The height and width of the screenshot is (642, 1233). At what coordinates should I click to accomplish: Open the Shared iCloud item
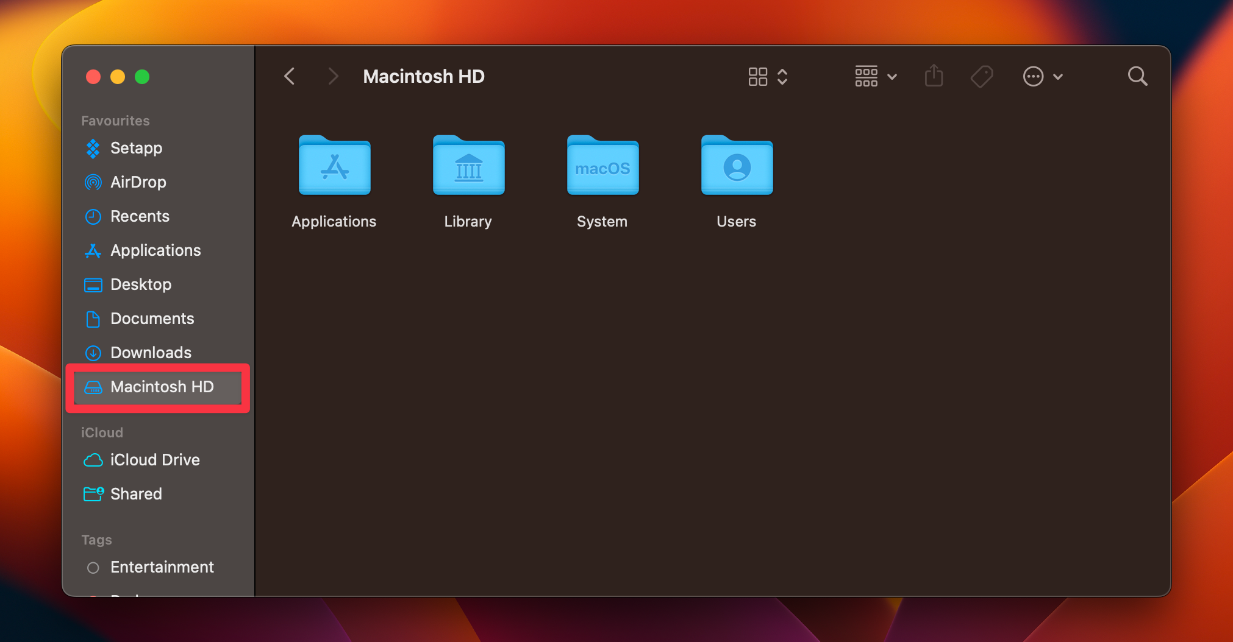click(x=136, y=493)
